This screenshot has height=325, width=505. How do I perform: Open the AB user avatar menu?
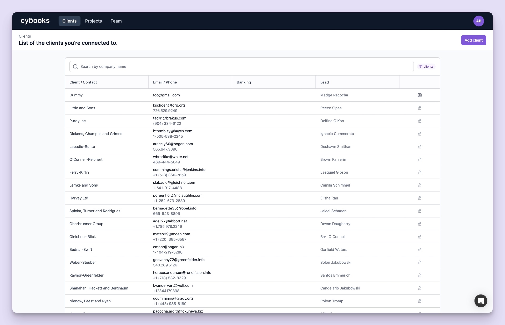coord(478,21)
